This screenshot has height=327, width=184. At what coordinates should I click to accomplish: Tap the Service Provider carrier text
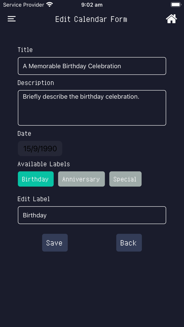[x=23, y=5]
